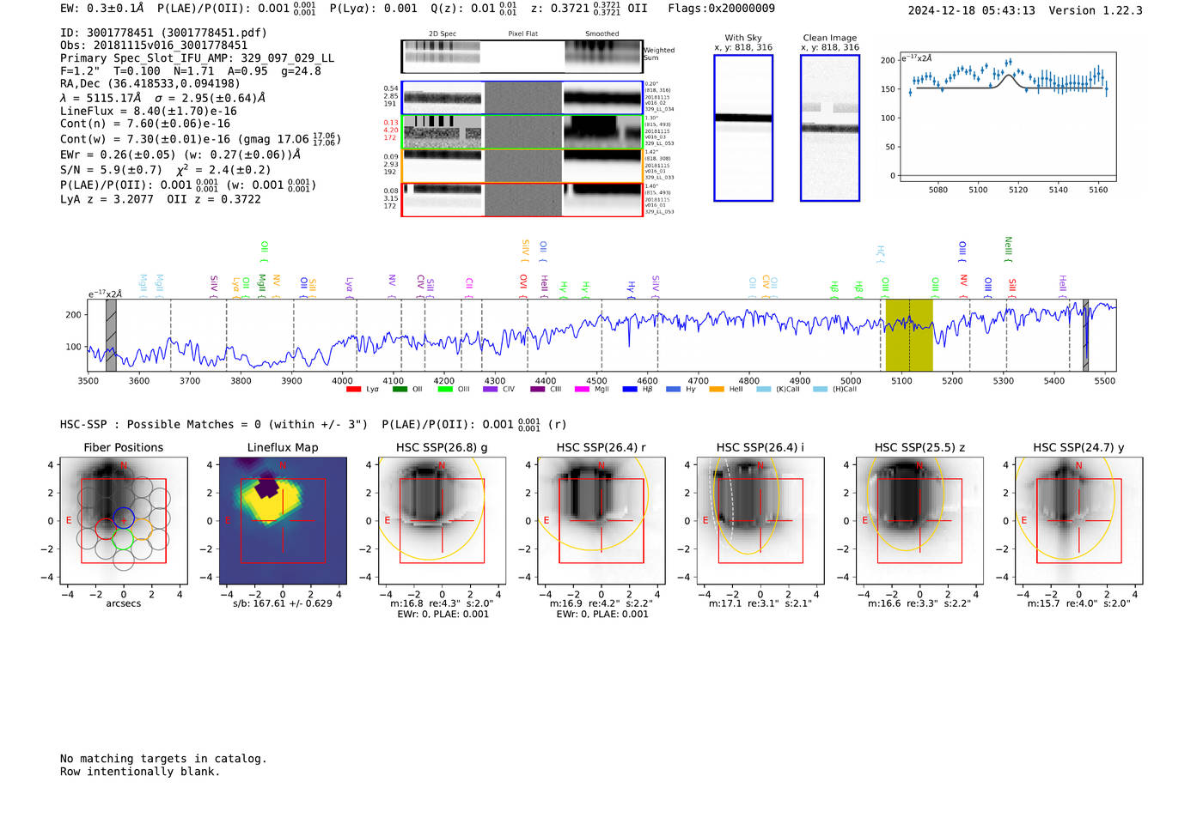The image size is (1203, 818).
Task: Click the lime OIII legend swatch
Action: pyautogui.click(x=445, y=390)
